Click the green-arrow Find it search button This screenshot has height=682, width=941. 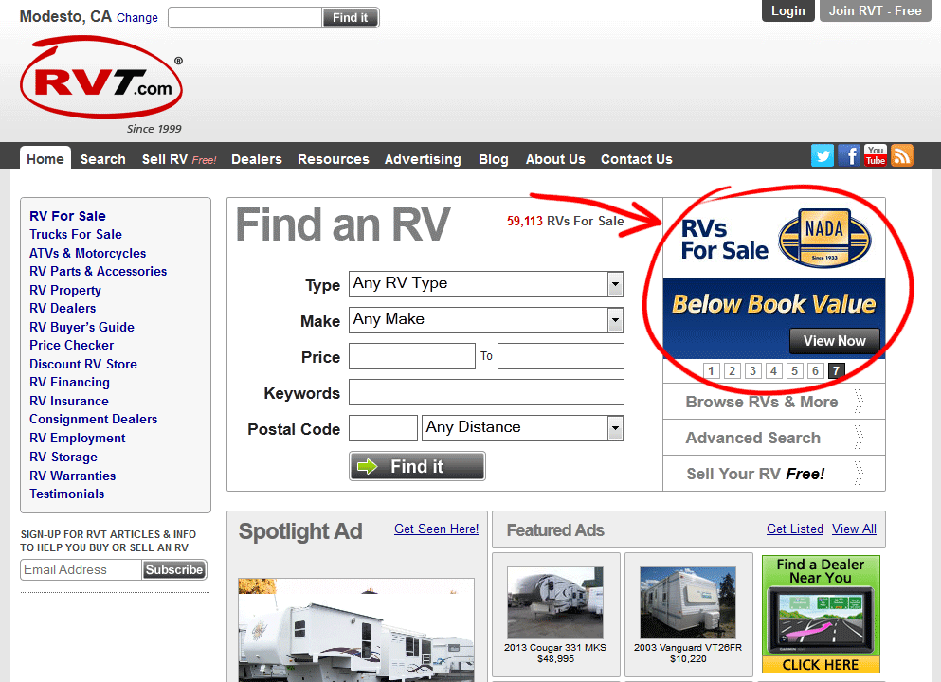coord(417,466)
